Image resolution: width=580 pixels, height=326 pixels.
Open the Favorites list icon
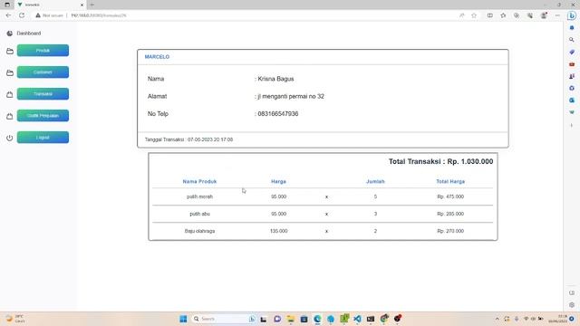[x=503, y=15]
